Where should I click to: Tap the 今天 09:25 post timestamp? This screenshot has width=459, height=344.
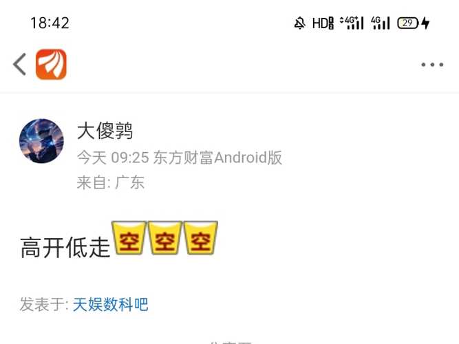pyautogui.click(x=113, y=158)
